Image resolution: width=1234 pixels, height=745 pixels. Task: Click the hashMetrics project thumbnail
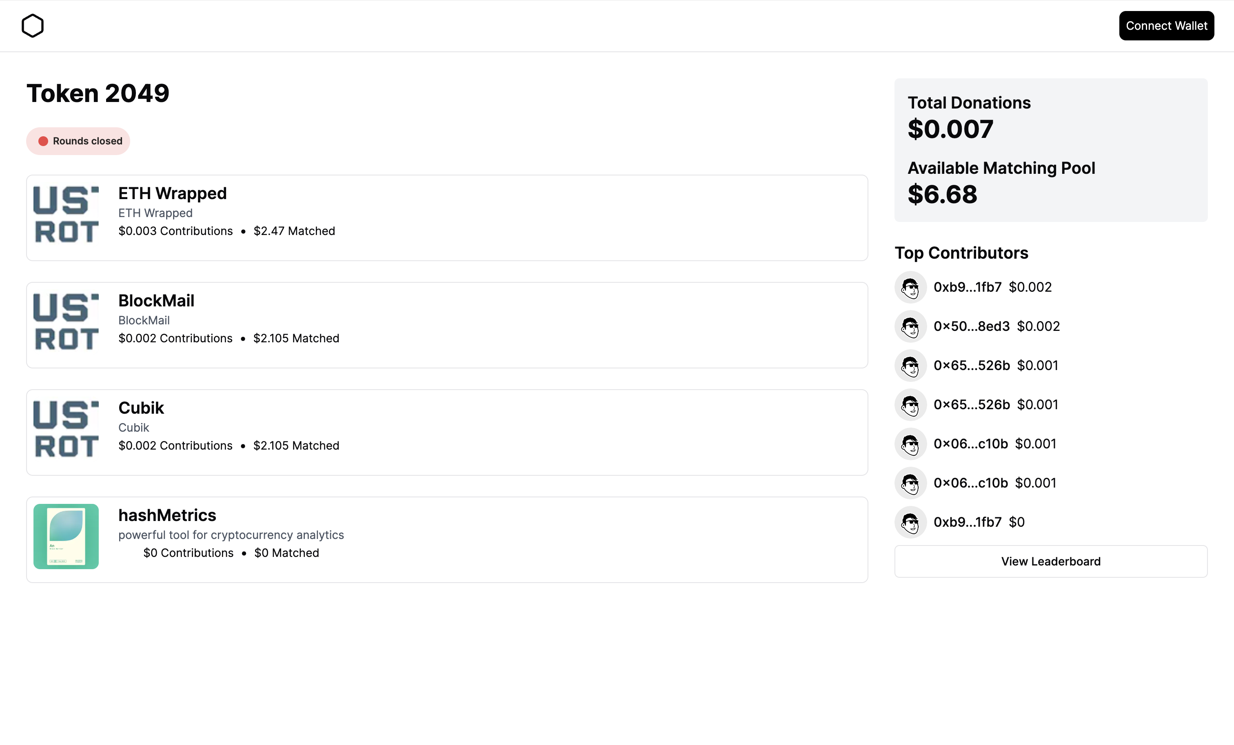point(66,535)
